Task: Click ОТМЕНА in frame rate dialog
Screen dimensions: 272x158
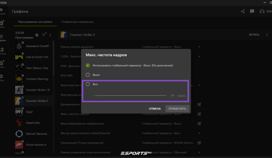Action: tap(155, 109)
